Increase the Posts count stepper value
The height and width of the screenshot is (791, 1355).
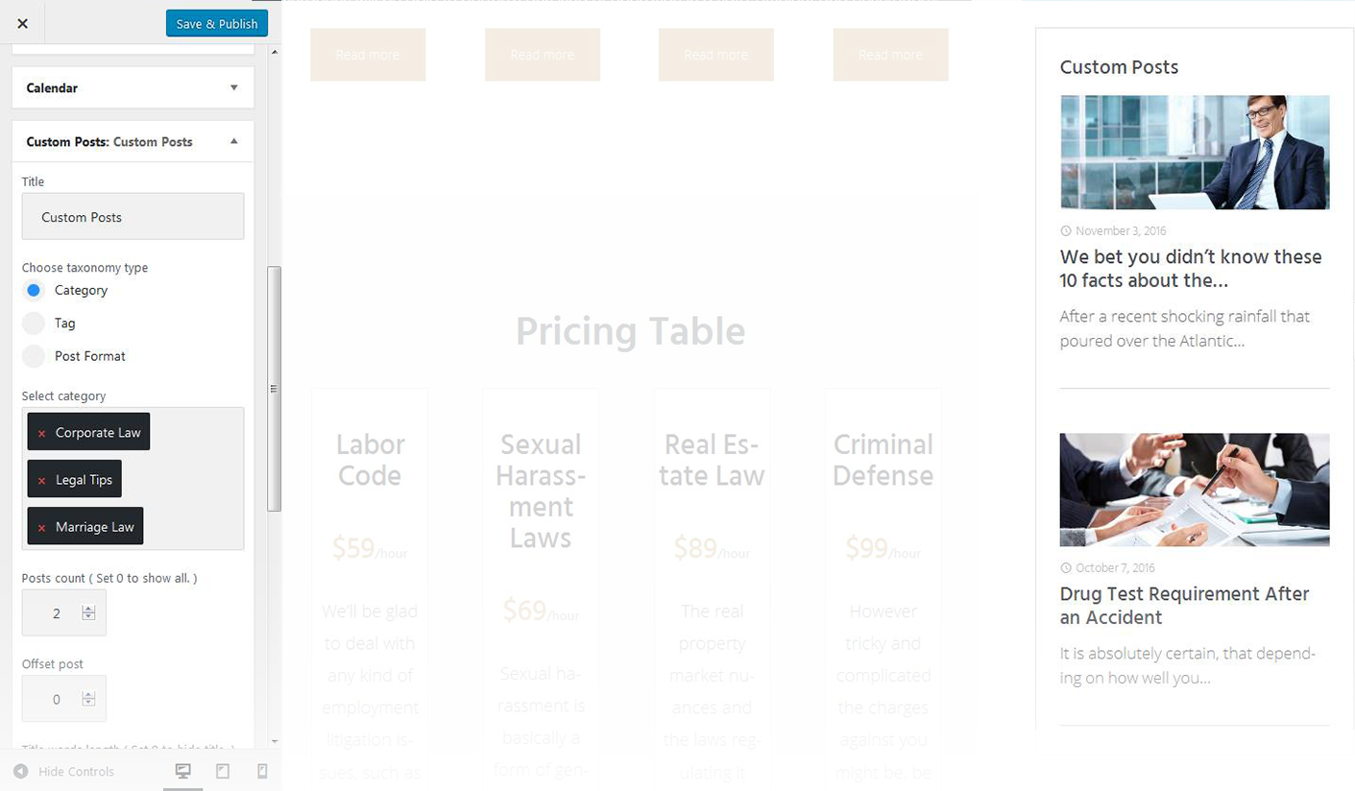click(x=88, y=608)
